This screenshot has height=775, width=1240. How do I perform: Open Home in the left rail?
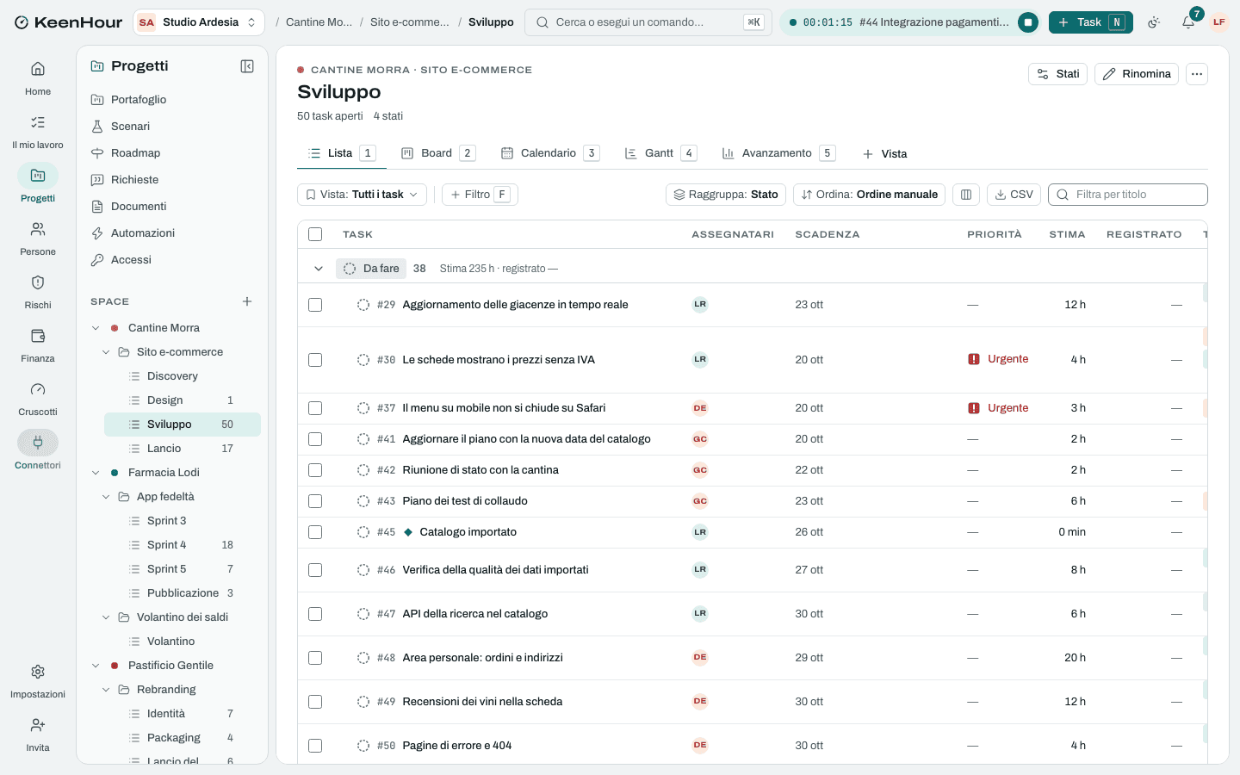point(38,77)
